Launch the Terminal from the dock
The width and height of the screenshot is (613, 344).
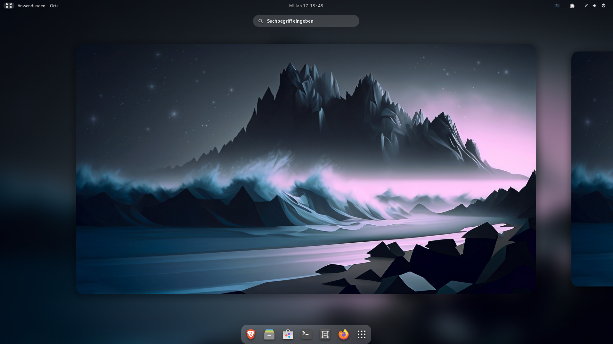click(x=306, y=334)
